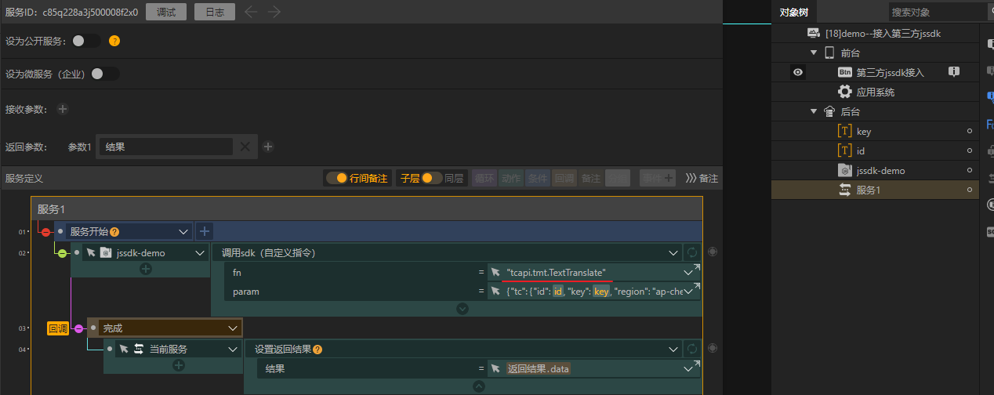Click the plus icon next to 服务开始
The height and width of the screenshot is (395, 994).
[x=204, y=231]
